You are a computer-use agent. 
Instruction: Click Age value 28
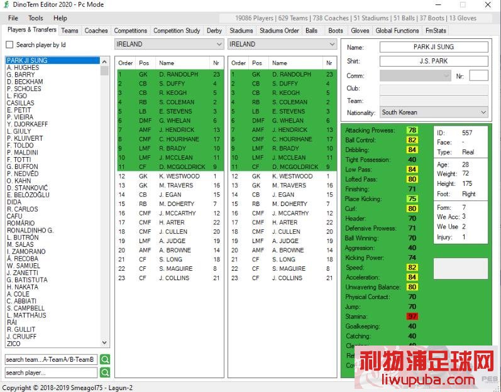coord(465,165)
